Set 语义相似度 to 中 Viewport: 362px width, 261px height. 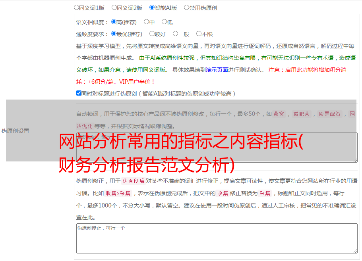[146, 22]
